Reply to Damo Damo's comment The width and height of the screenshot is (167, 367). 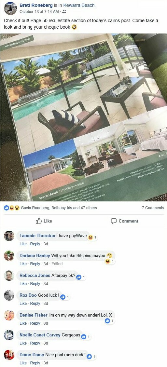coord(35,363)
